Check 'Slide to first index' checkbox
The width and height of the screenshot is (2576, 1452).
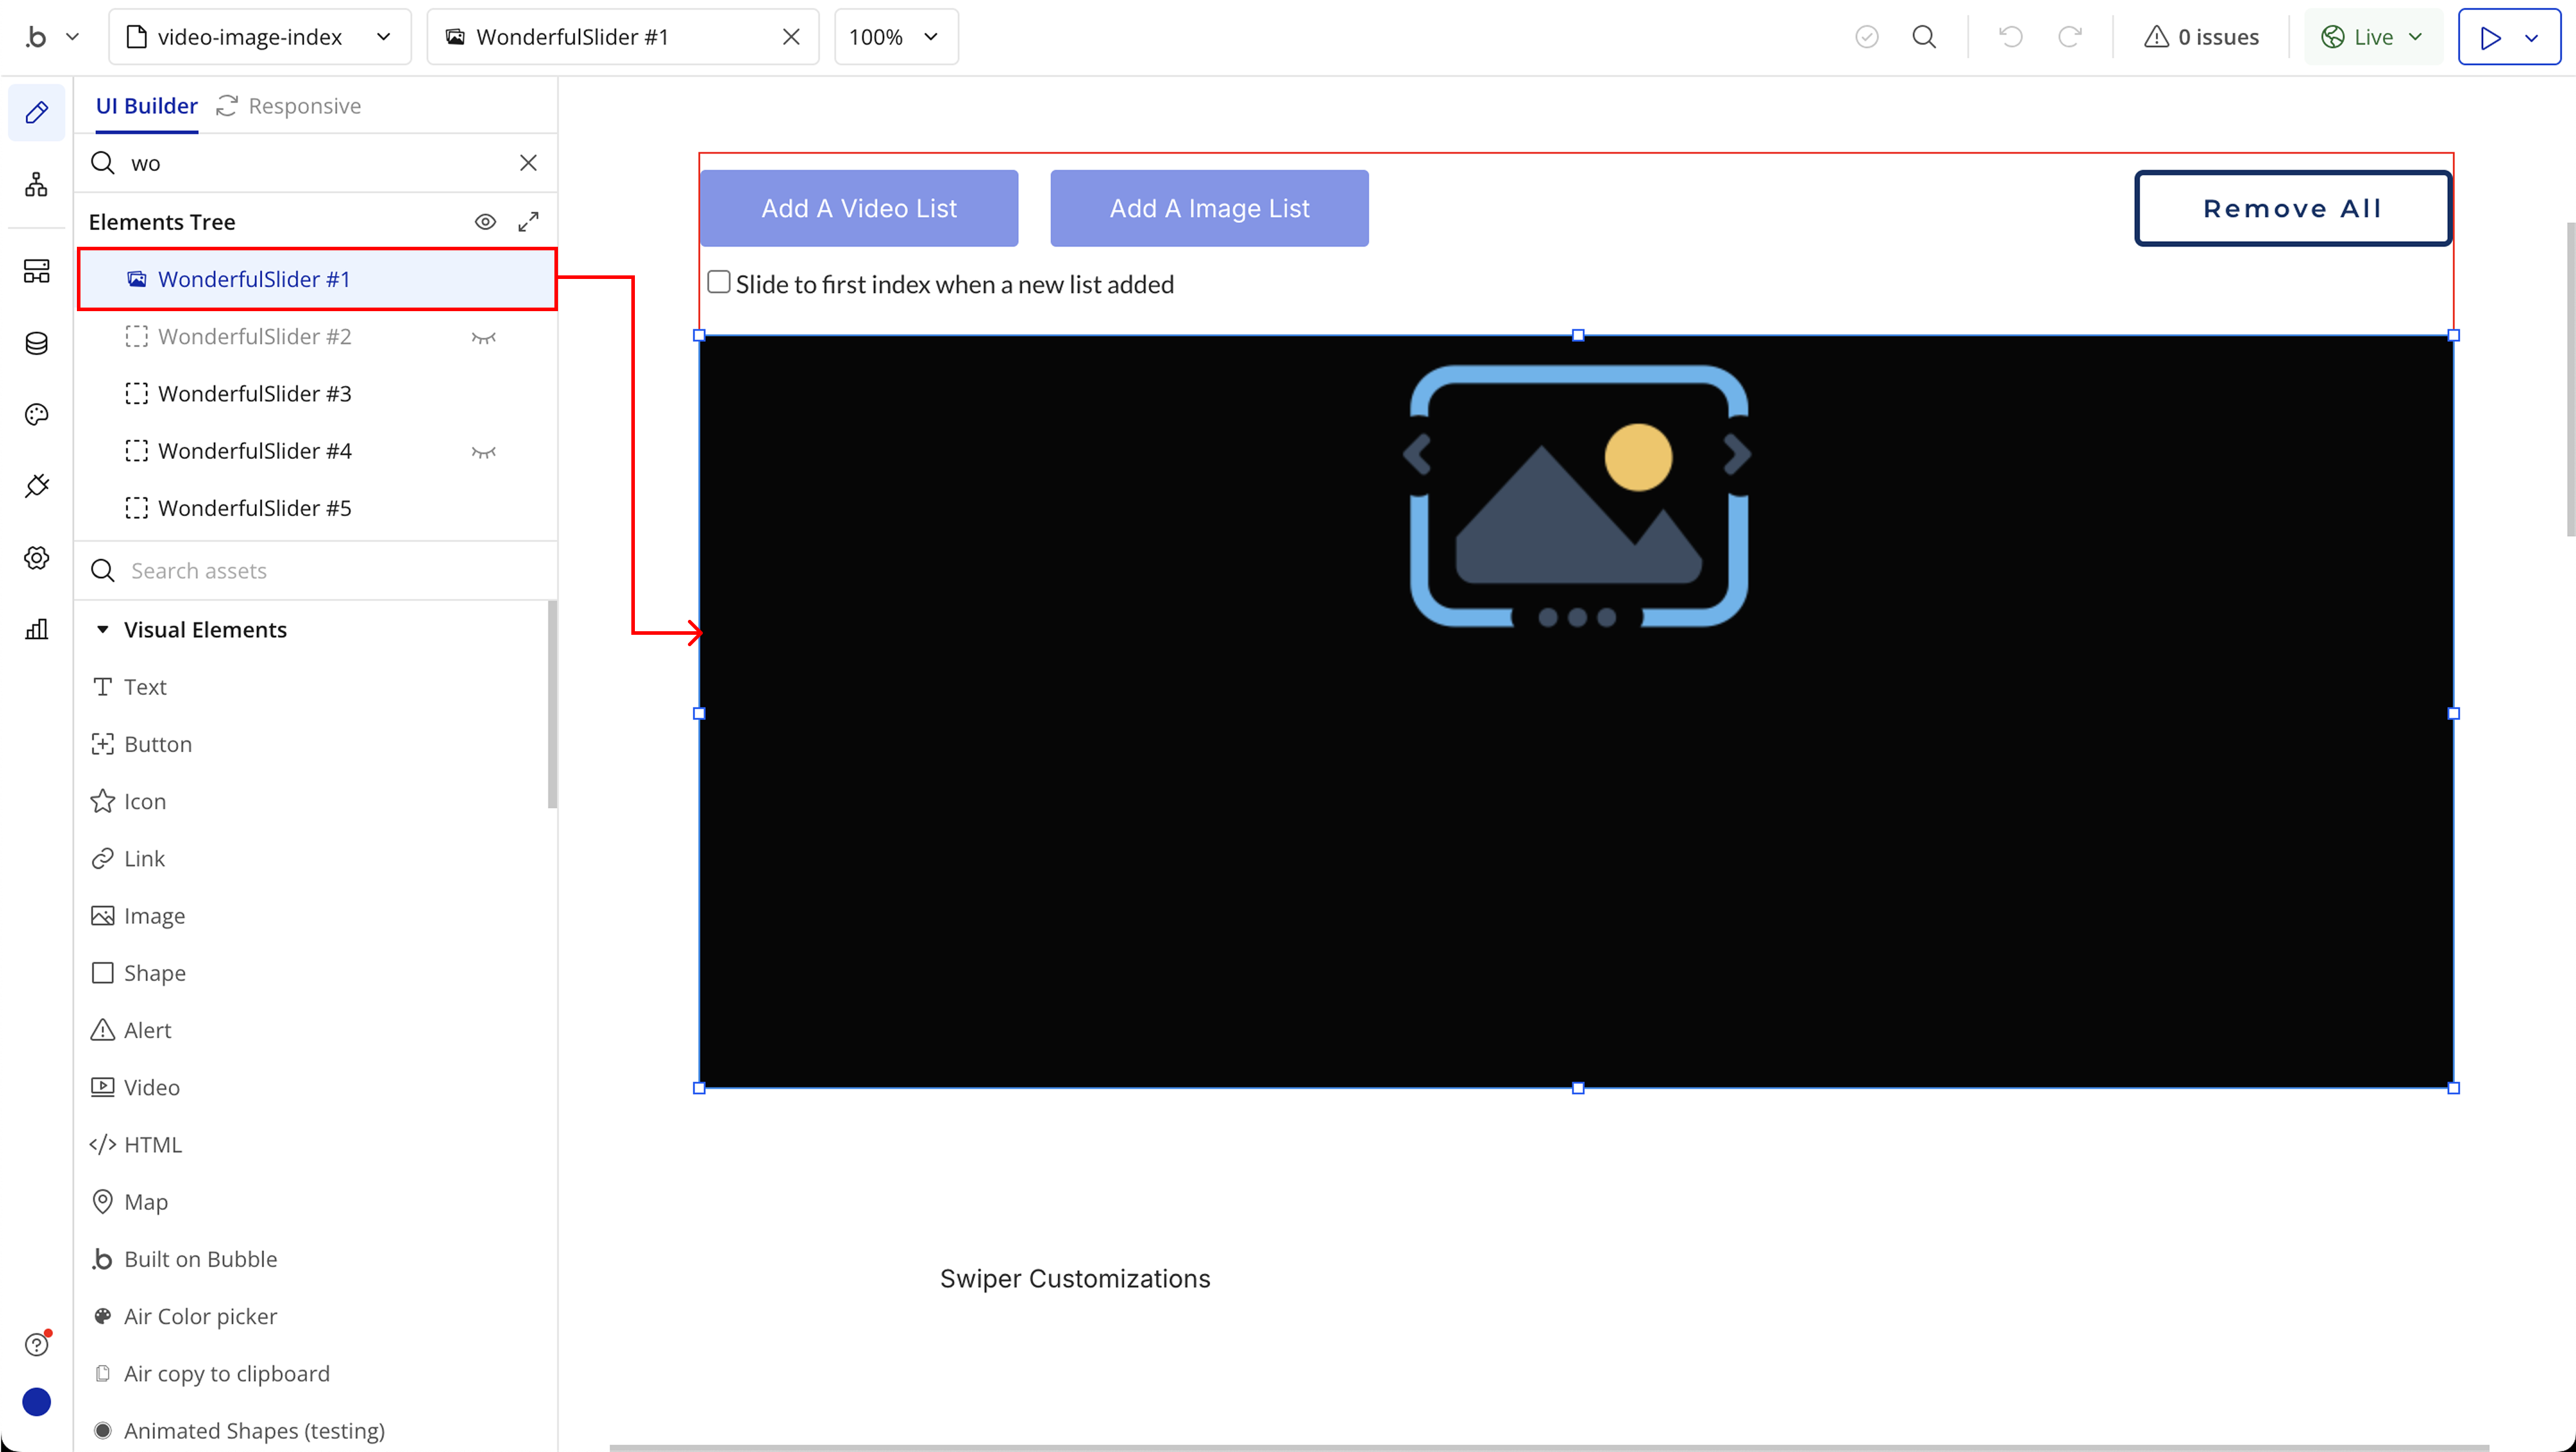point(718,283)
